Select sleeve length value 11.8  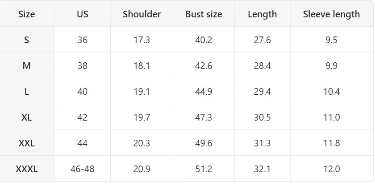click(331, 143)
